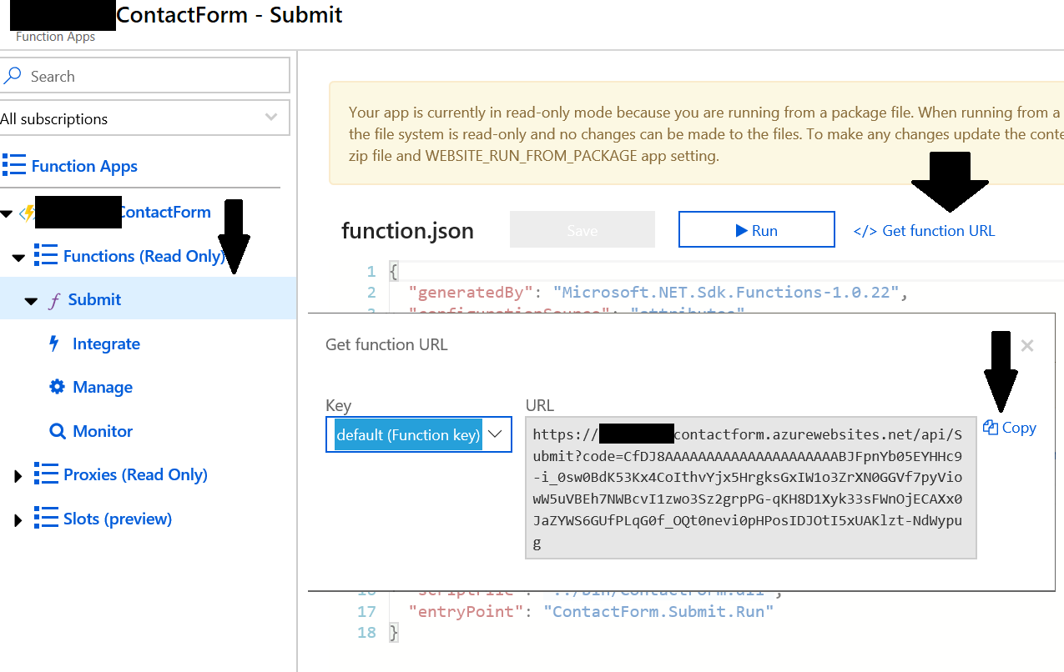
Task: Click the ContactForm app name in the tree
Action: tap(164, 212)
